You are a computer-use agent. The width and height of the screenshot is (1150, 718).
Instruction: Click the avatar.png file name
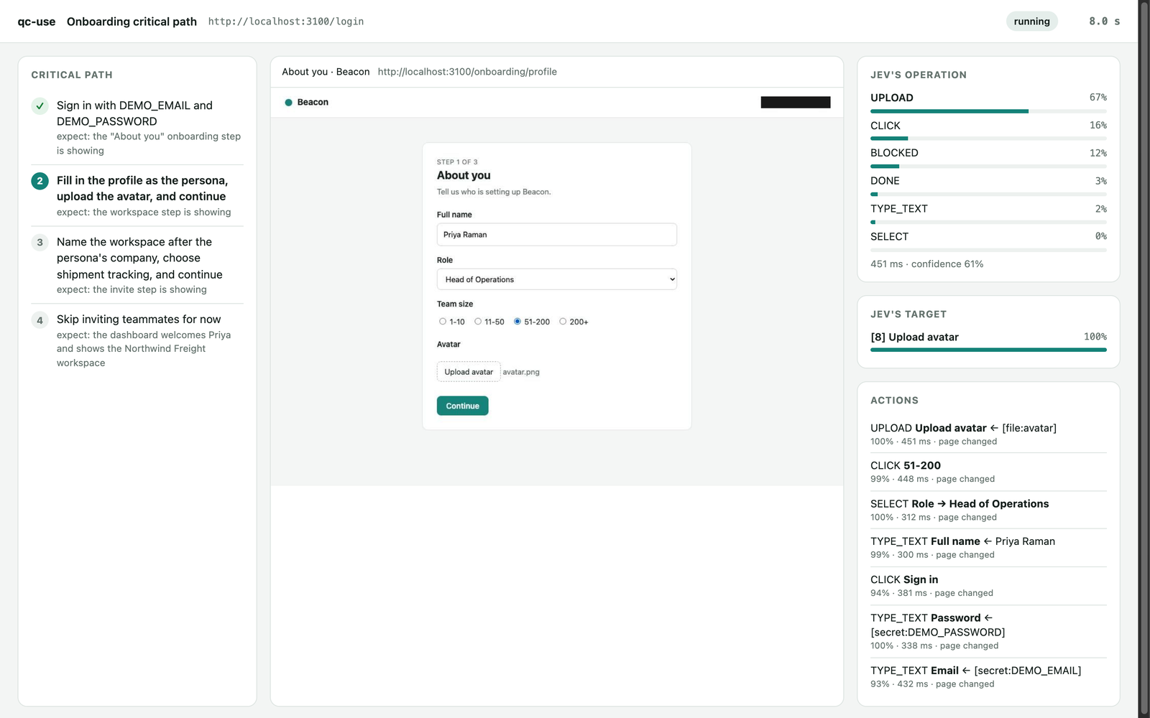coord(521,372)
